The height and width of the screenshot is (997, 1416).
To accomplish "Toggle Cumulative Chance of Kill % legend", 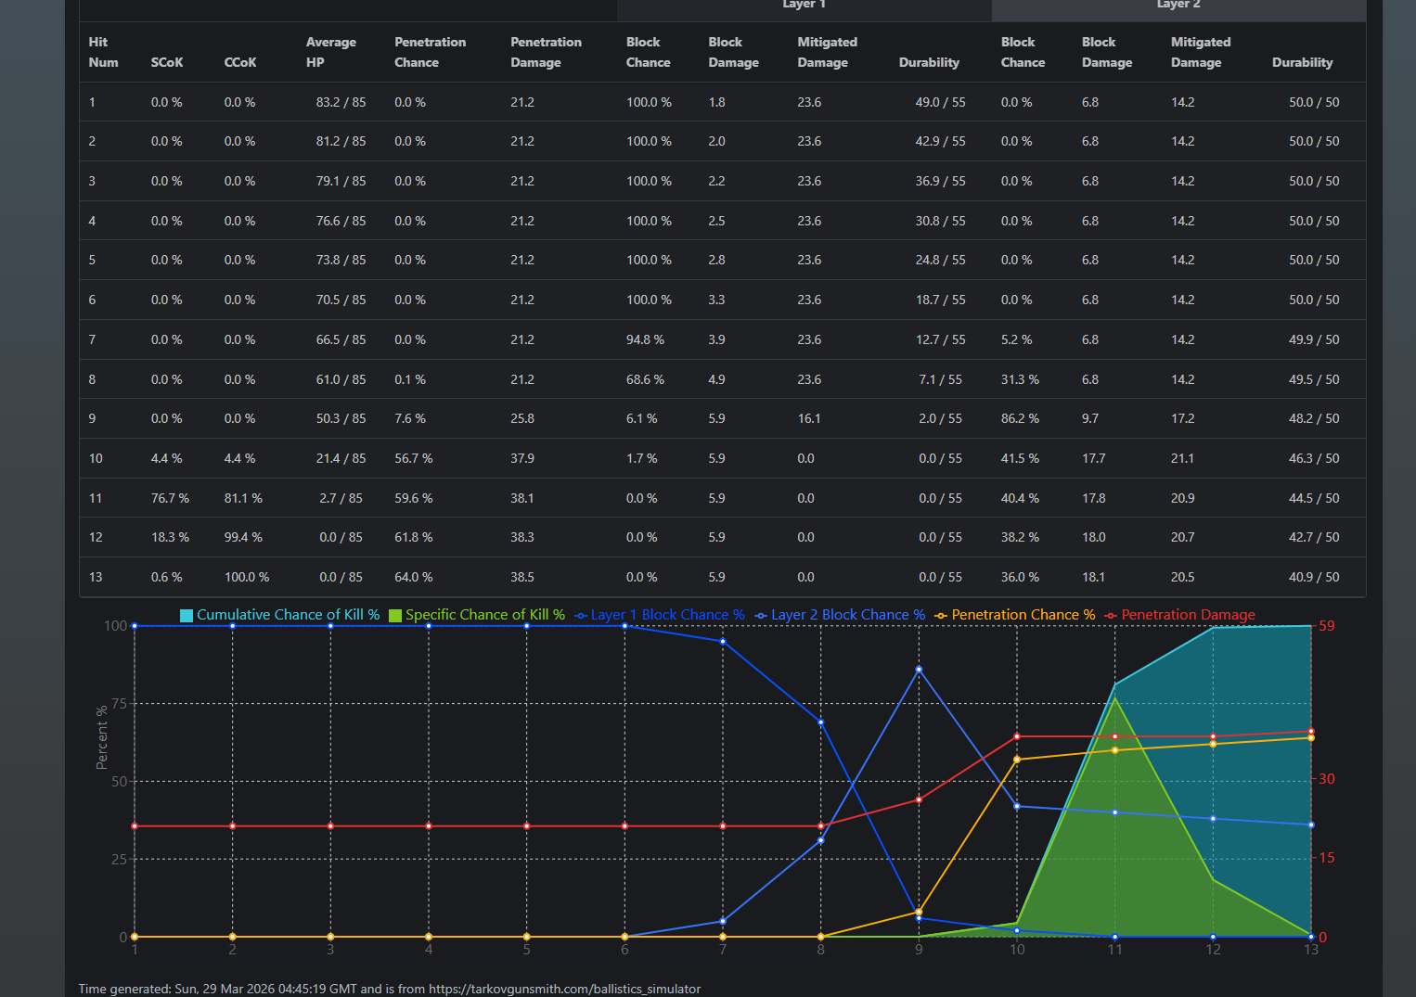I will pyautogui.click(x=279, y=615).
